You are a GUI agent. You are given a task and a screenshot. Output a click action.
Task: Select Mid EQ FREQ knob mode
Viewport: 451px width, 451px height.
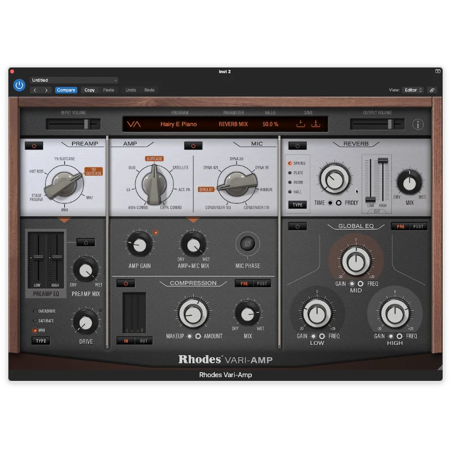point(360,284)
